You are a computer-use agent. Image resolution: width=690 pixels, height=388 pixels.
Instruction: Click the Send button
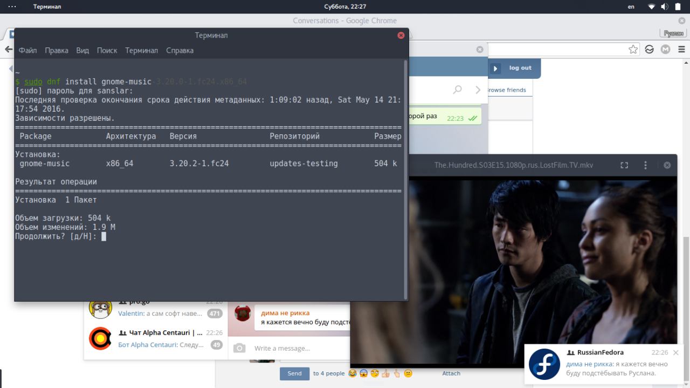[x=294, y=373]
